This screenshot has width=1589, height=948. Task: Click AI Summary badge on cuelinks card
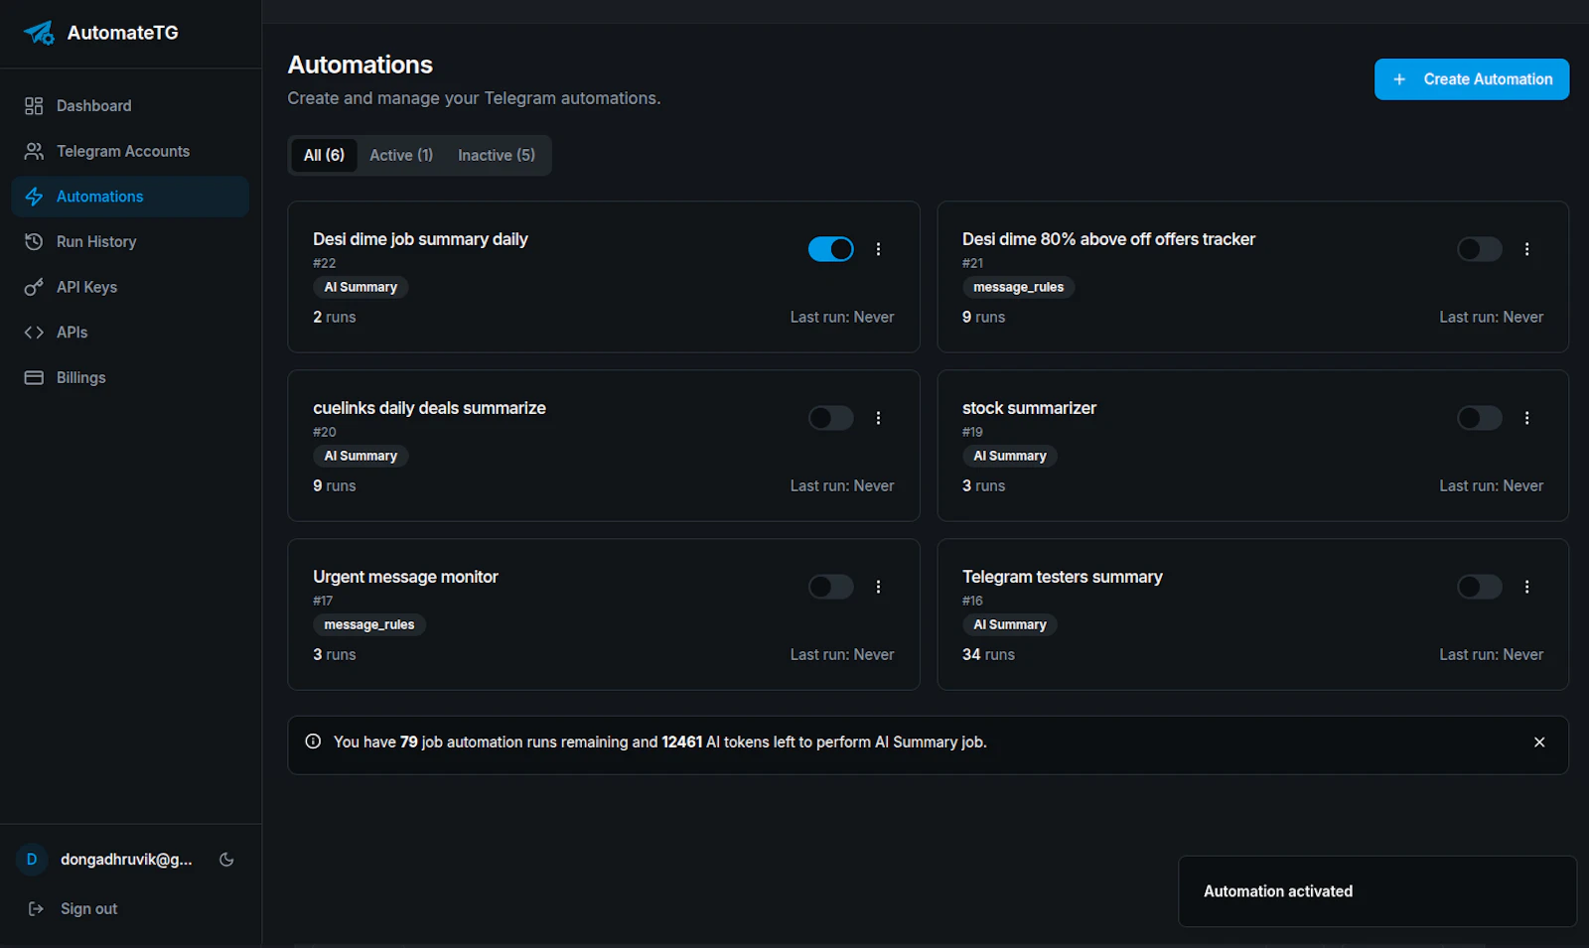pyautogui.click(x=361, y=456)
